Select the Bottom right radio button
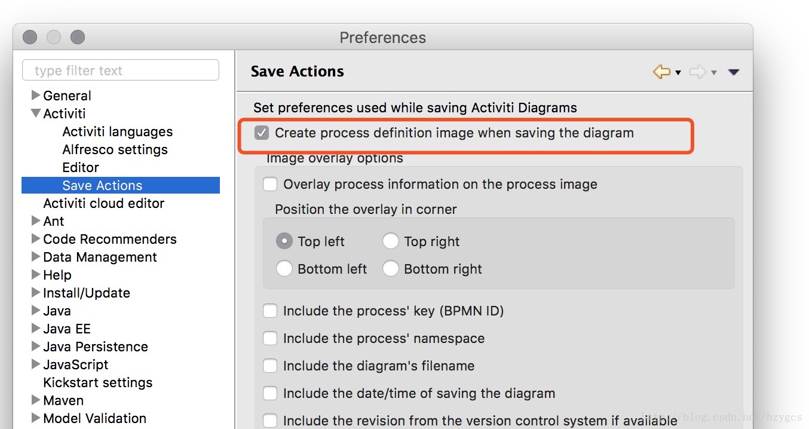809x429 pixels. 391,269
